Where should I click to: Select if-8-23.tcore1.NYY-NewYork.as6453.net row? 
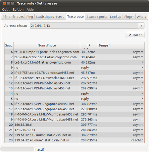74,78
